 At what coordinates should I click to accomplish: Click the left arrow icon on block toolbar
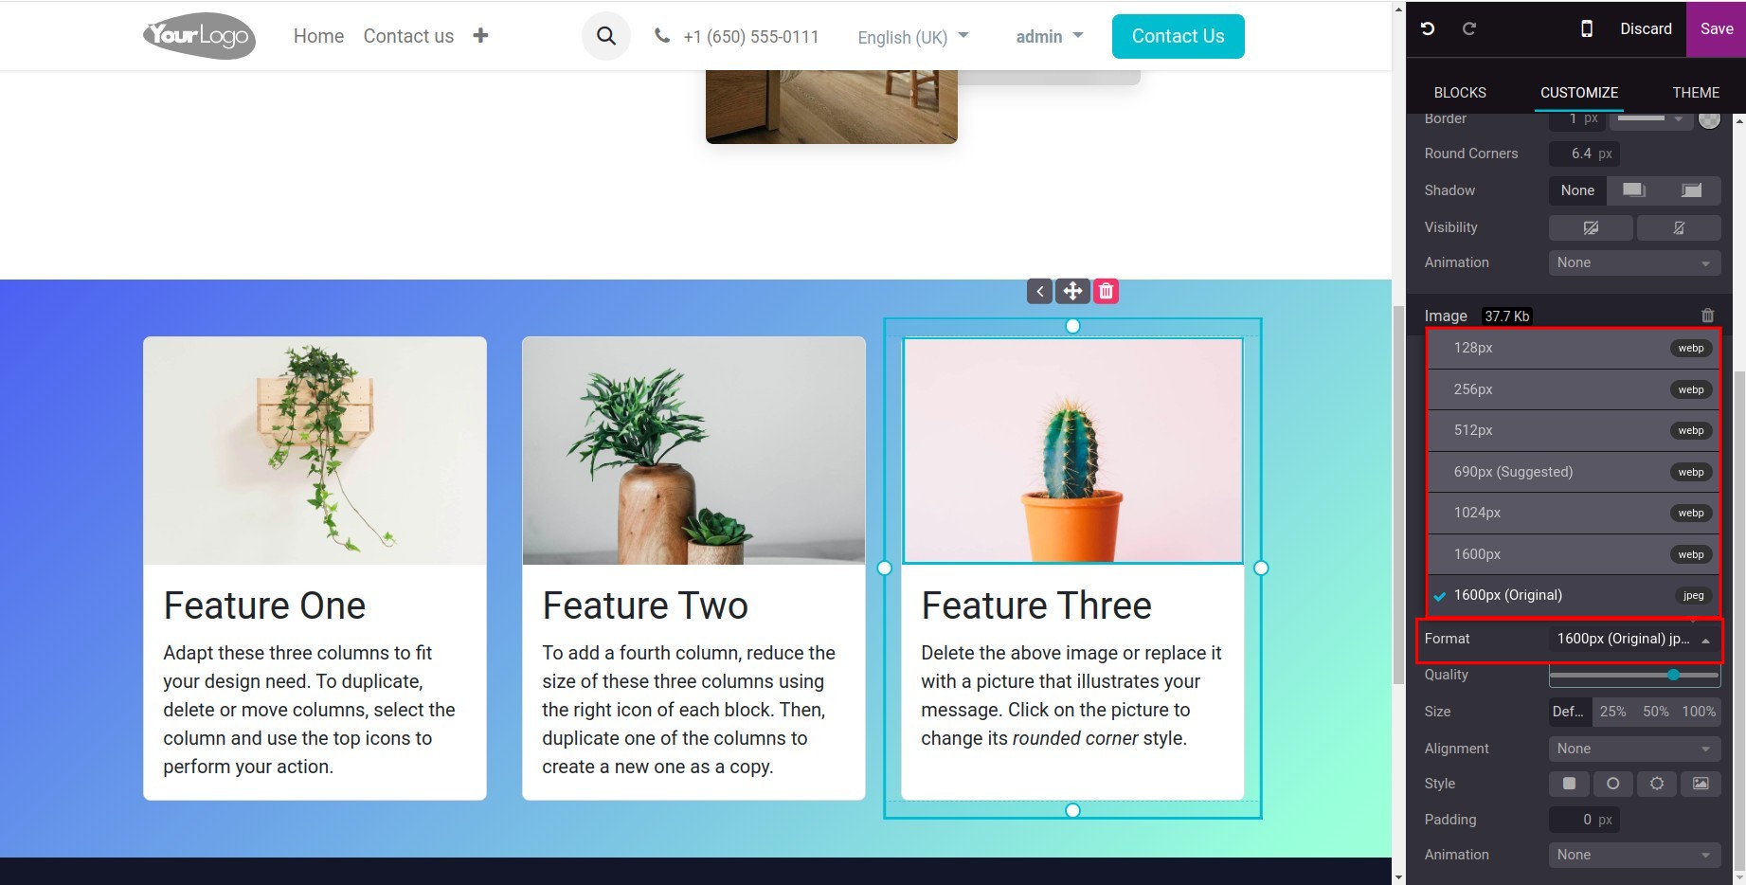(1039, 291)
